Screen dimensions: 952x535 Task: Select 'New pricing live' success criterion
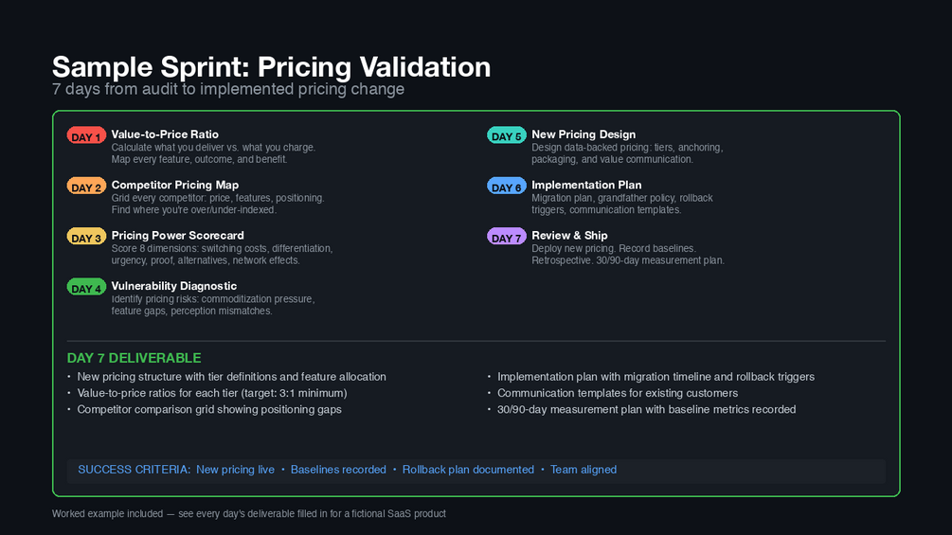pos(235,470)
